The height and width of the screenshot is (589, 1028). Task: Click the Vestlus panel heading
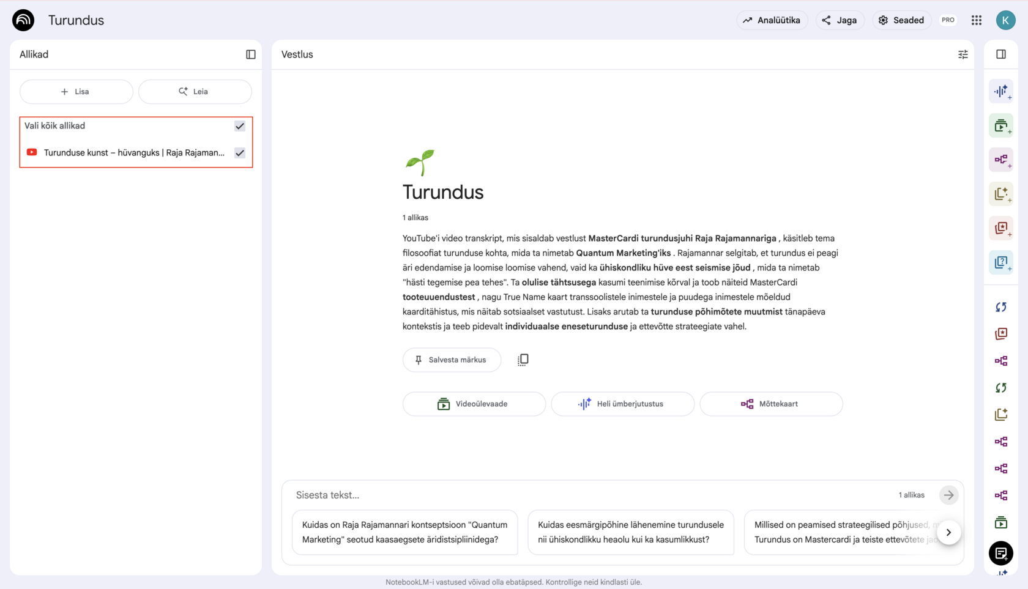(x=297, y=54)
